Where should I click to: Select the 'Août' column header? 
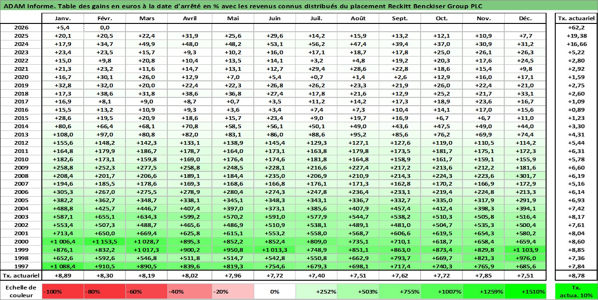(x=358, y=18)
